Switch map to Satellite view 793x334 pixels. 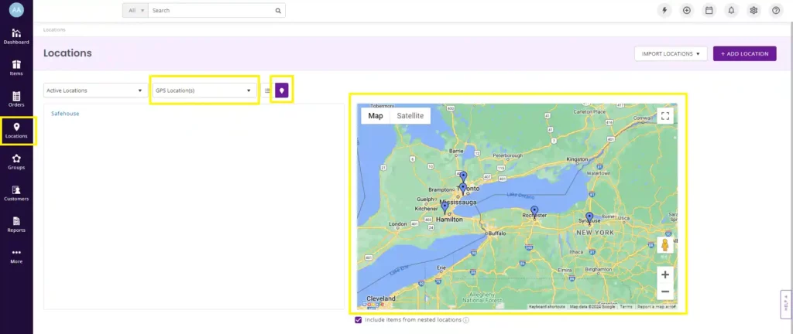tap(410, 116)
